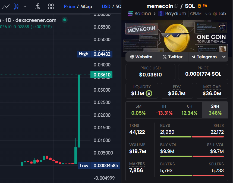Screen dimensions: 233x183
Task: Click the globe icon on Website button
Action: [132, 57]
